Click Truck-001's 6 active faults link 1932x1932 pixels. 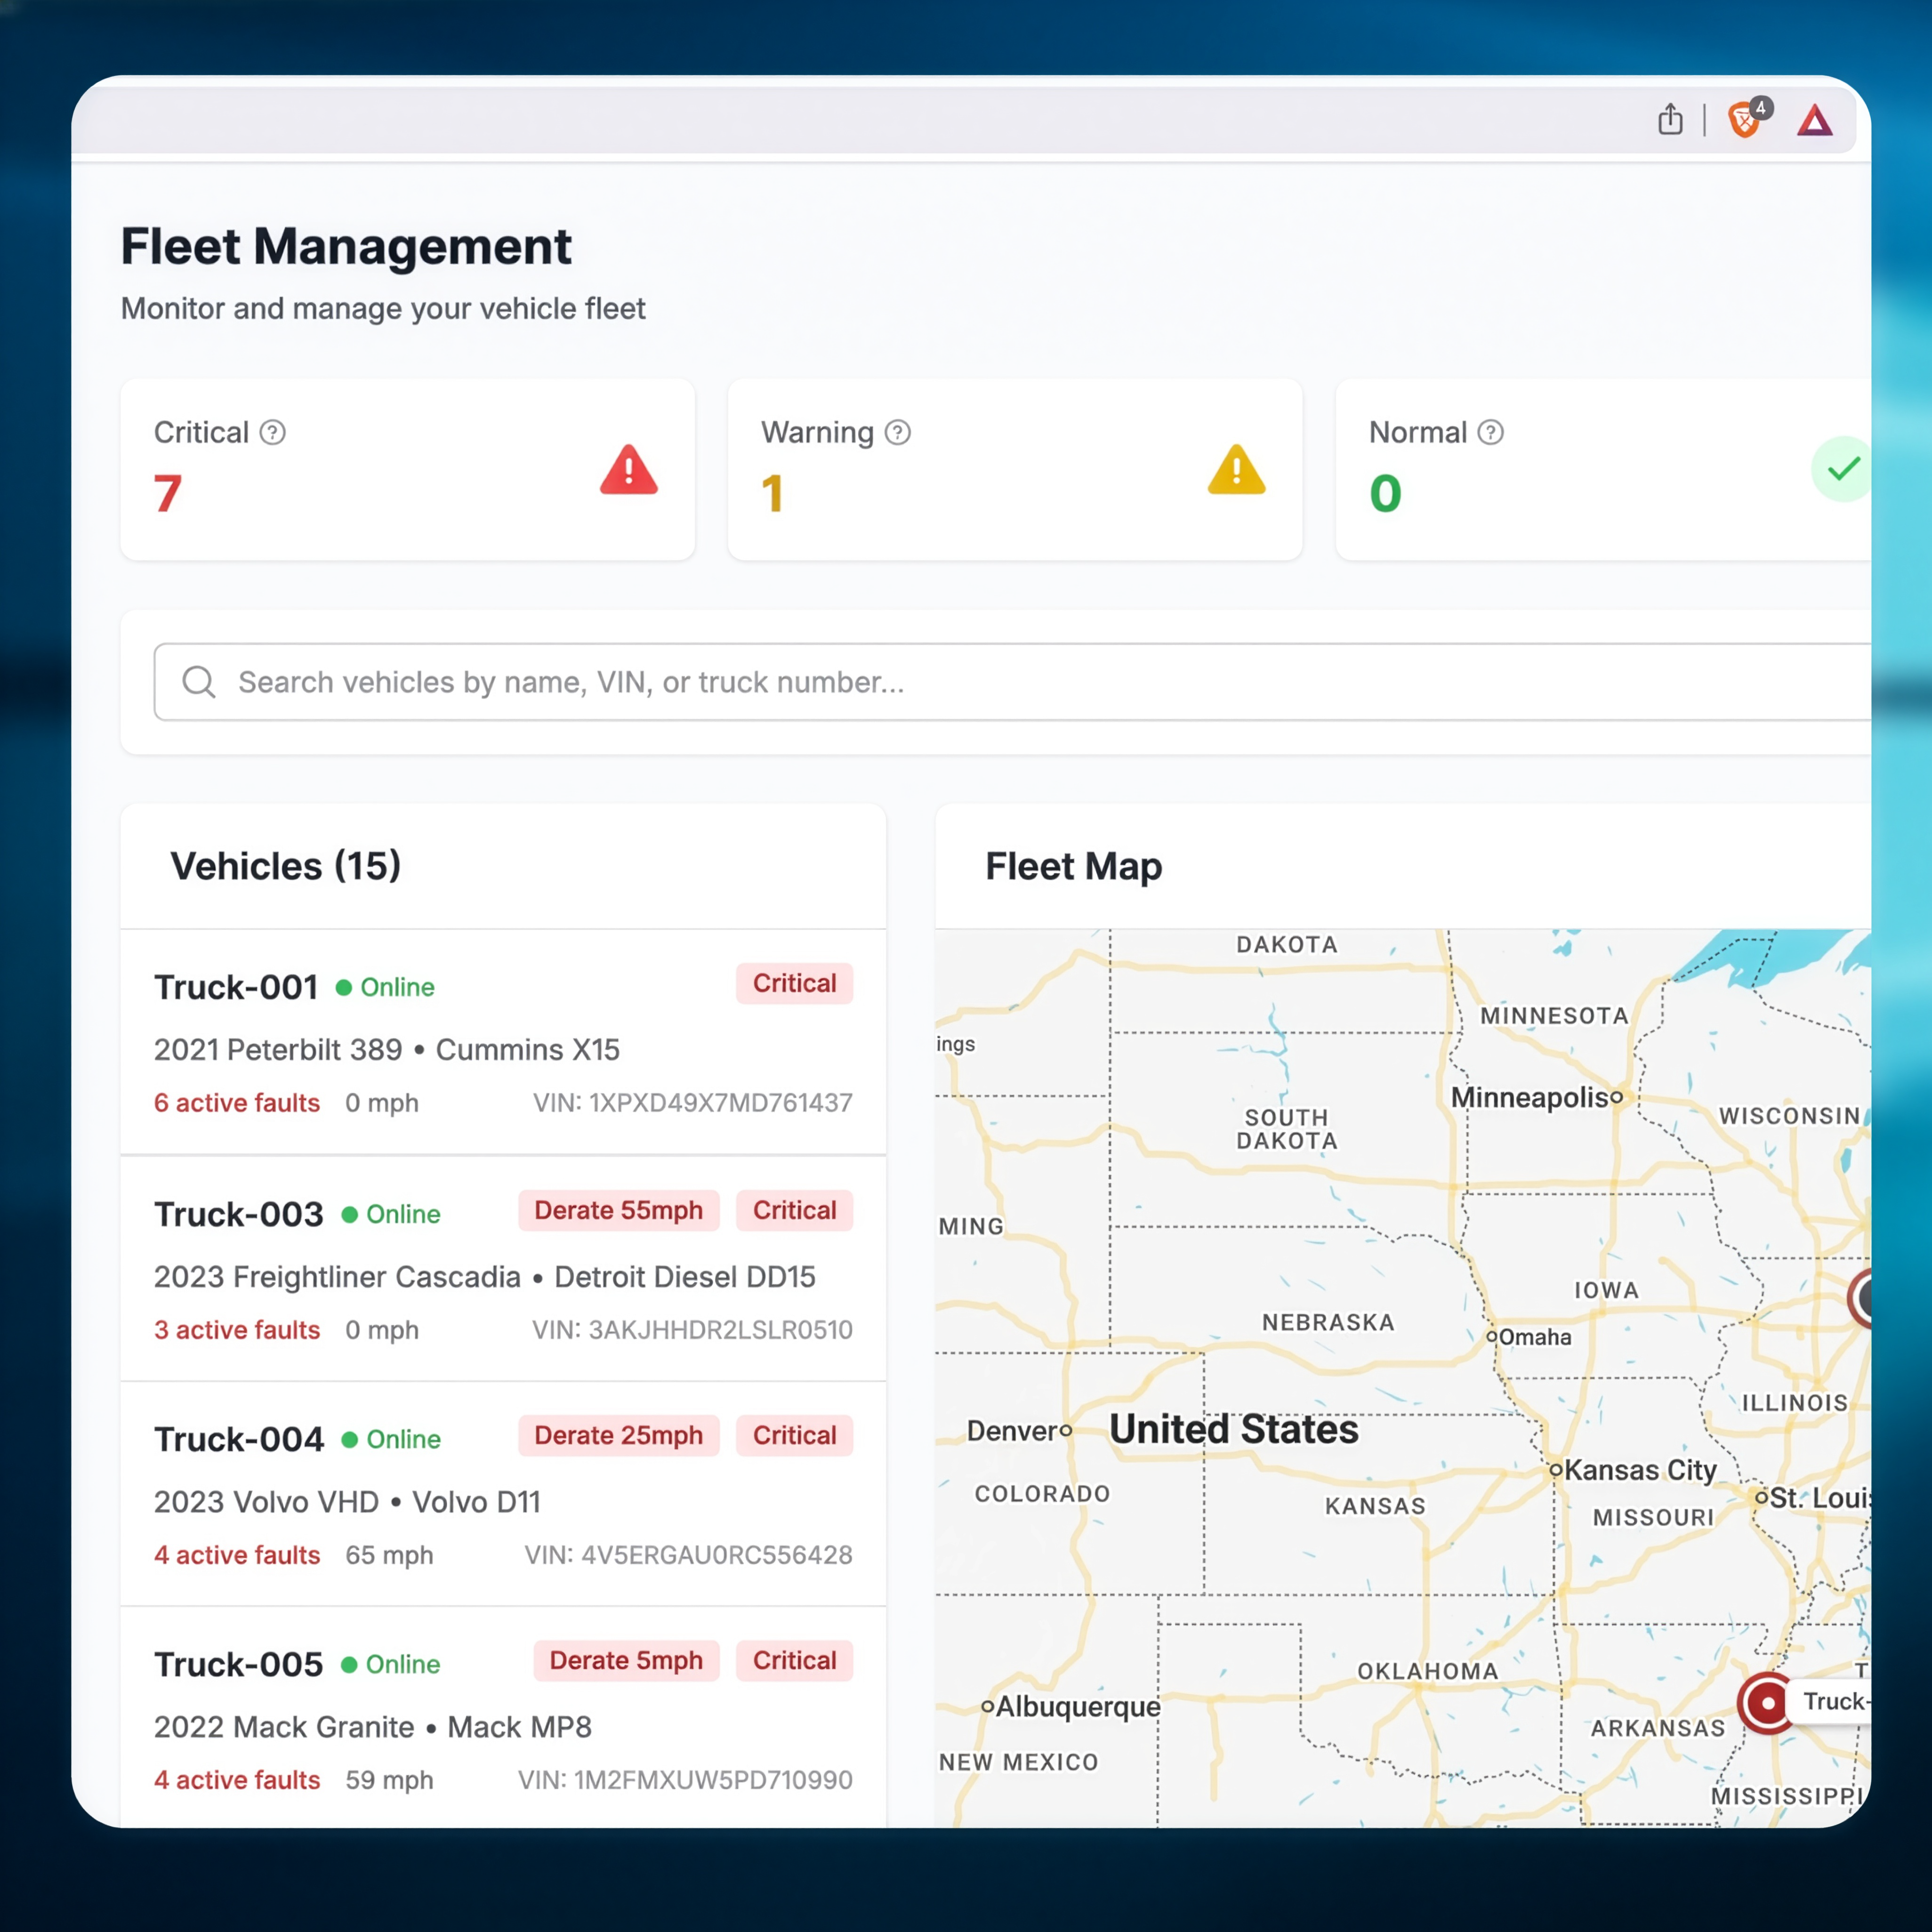(x=237, y=1103)
